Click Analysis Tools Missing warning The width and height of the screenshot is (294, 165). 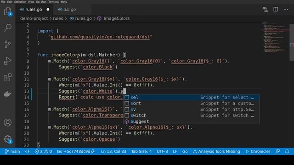pos(216,152)
